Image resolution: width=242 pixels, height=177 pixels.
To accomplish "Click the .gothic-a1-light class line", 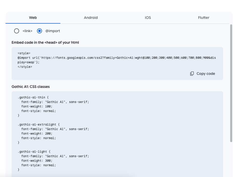I will (34, 152).
